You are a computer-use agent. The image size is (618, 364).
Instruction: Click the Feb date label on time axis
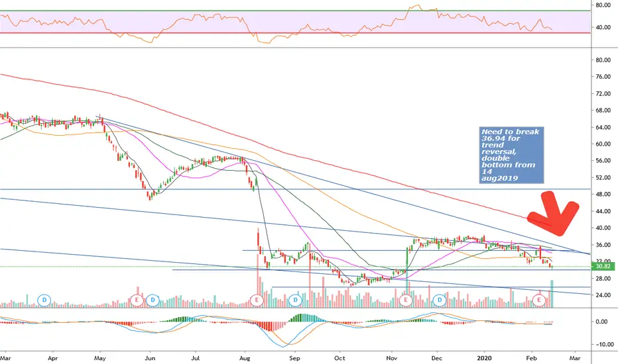(x=532, y=359)
